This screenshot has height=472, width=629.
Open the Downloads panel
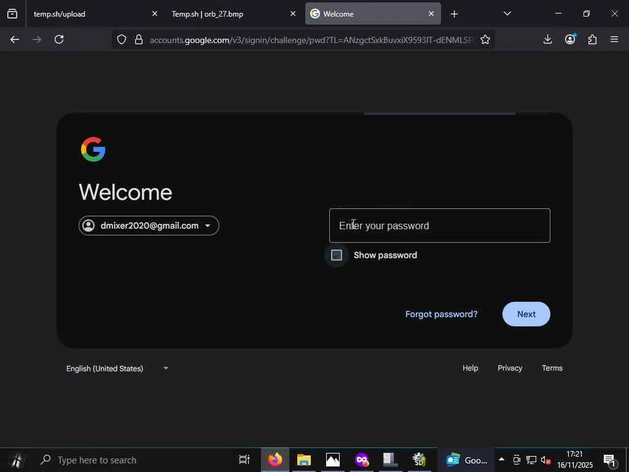coord(547,39)
